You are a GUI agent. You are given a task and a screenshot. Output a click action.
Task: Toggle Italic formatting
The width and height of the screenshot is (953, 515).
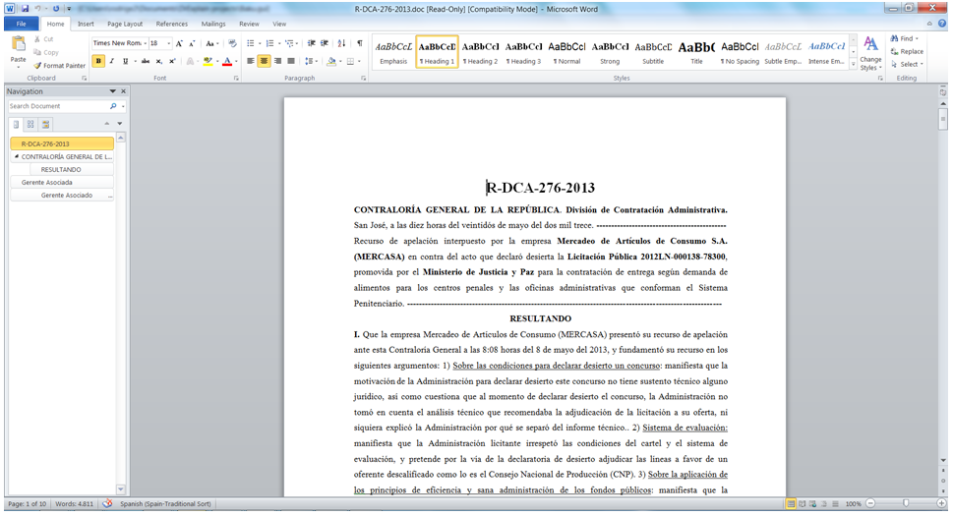[x=112, y=61]
